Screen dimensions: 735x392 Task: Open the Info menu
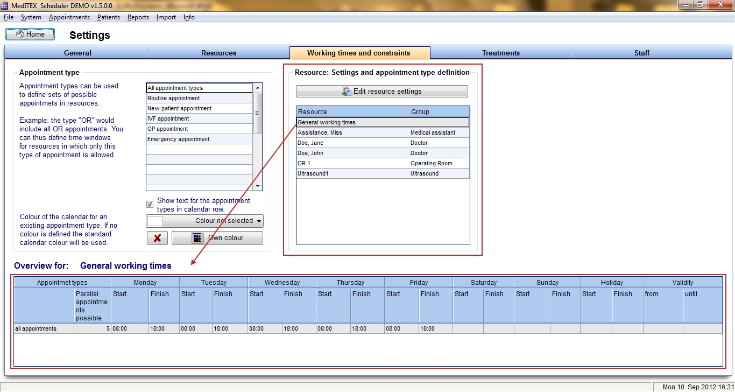pyautogui.click(x=189, y=17)
